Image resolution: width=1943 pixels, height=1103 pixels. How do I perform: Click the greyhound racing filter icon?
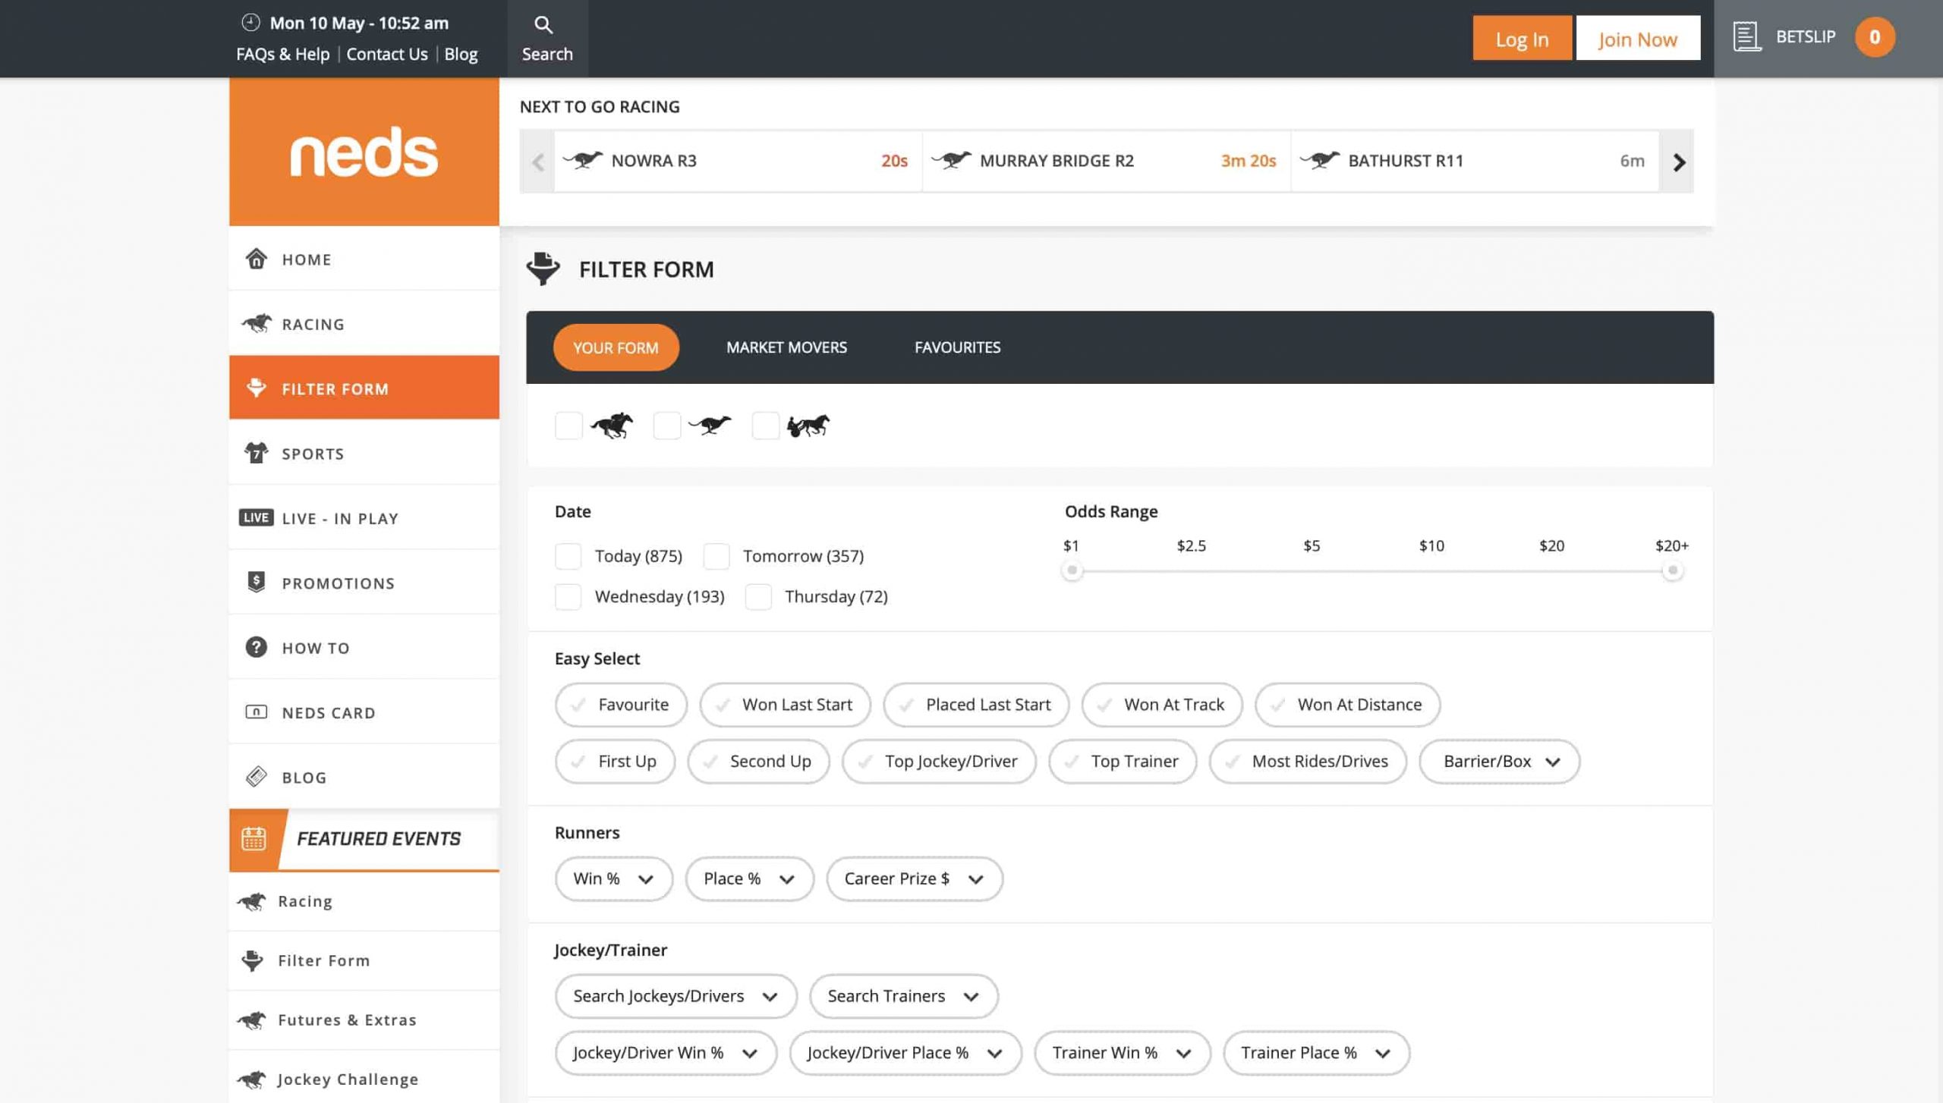coord(710,425)
